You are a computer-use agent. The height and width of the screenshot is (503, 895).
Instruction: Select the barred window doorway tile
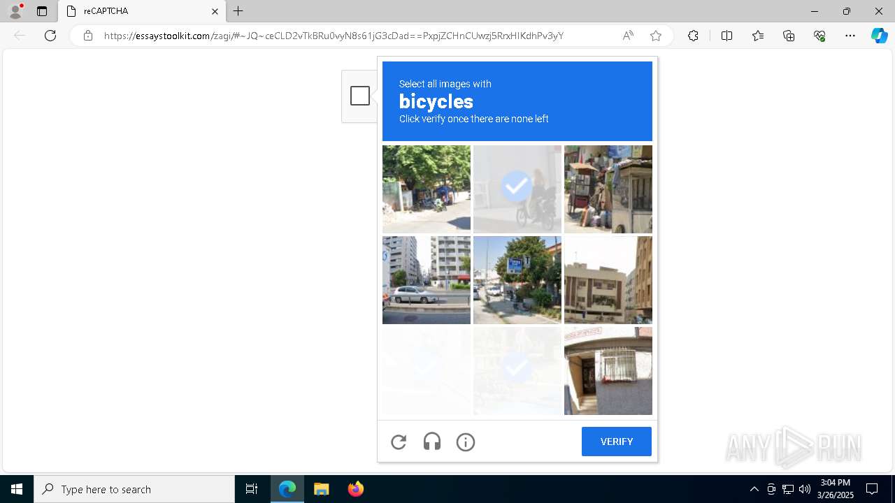point(608,371)
